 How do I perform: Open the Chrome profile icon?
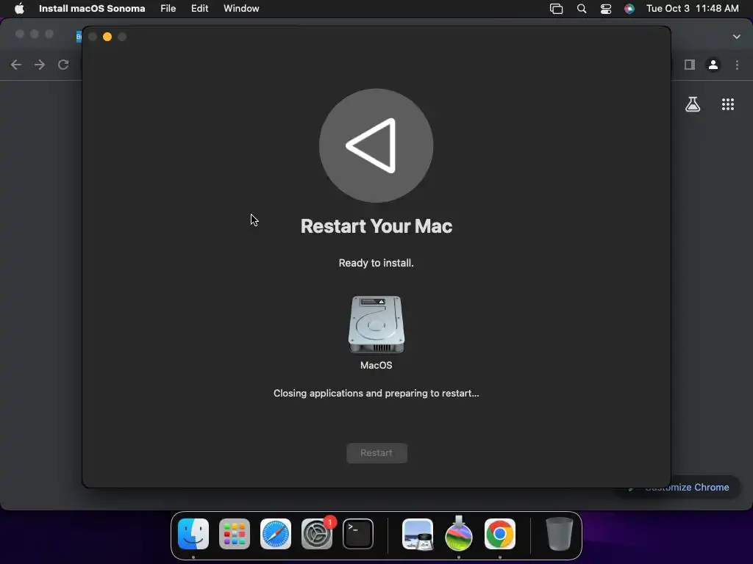713,65
